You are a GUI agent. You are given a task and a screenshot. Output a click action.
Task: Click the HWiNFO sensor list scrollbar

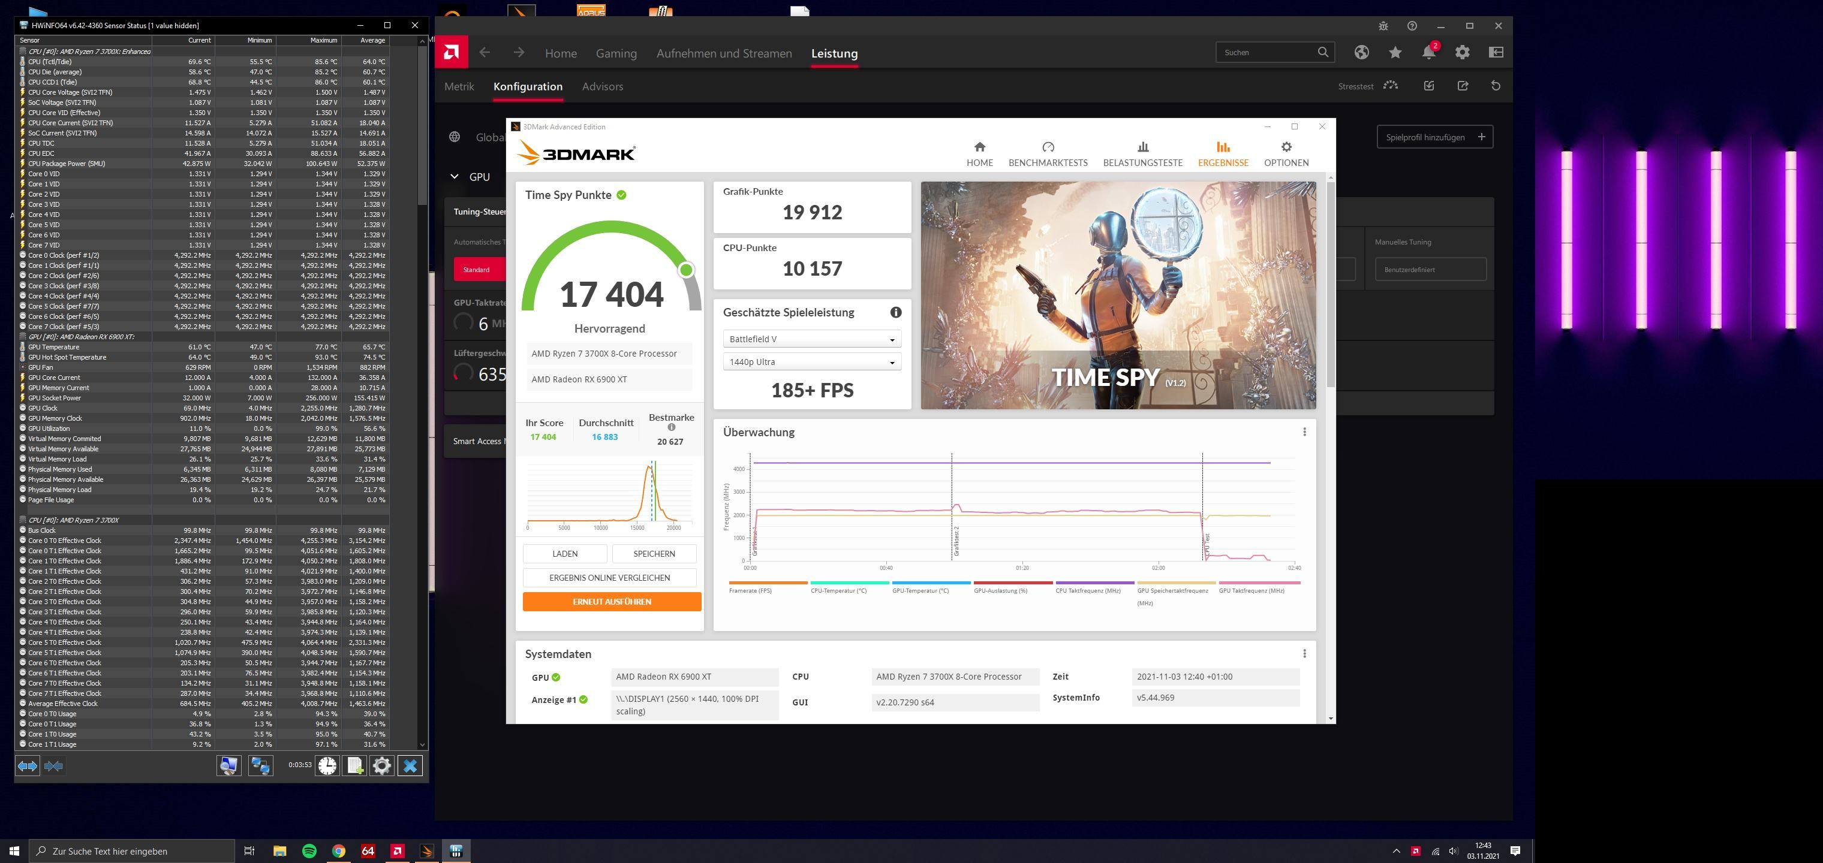(423, 127)
